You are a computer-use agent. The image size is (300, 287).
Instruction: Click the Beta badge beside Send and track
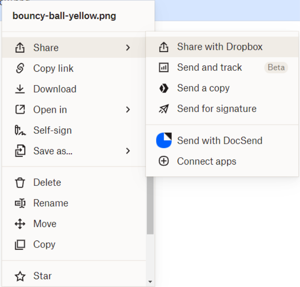pyautogui.click(x=276, y=67)
